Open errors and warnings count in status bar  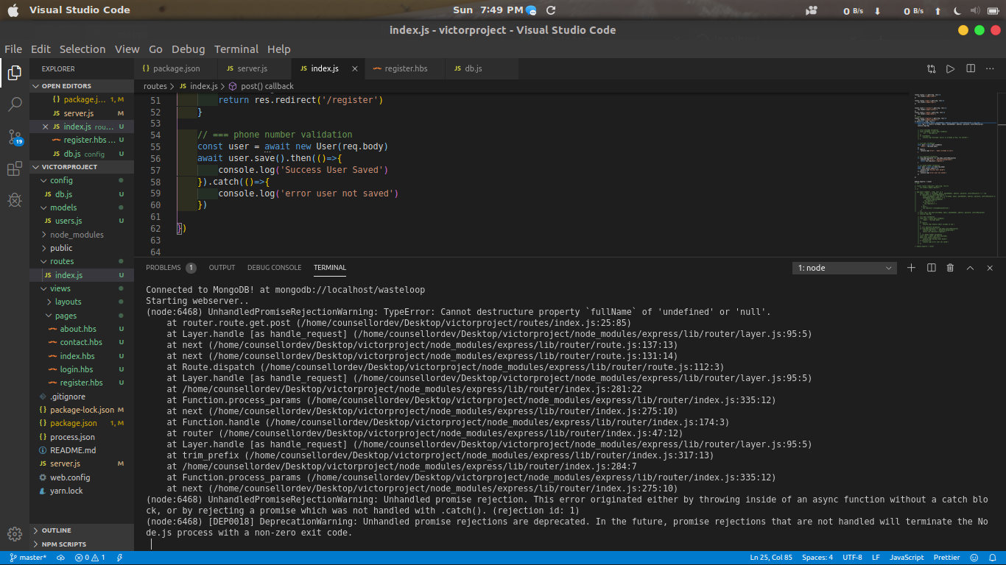click(x=90, y=558)
